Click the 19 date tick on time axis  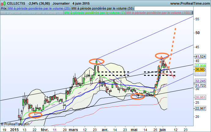[x=4, y=130]
